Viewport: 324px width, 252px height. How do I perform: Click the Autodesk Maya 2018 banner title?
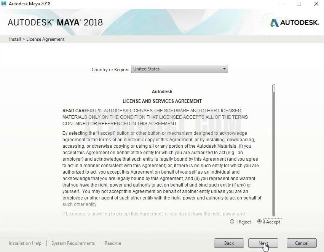click(x=55, y=22)
